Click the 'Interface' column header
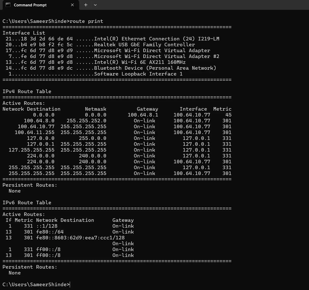 click(x=193, y=109)
